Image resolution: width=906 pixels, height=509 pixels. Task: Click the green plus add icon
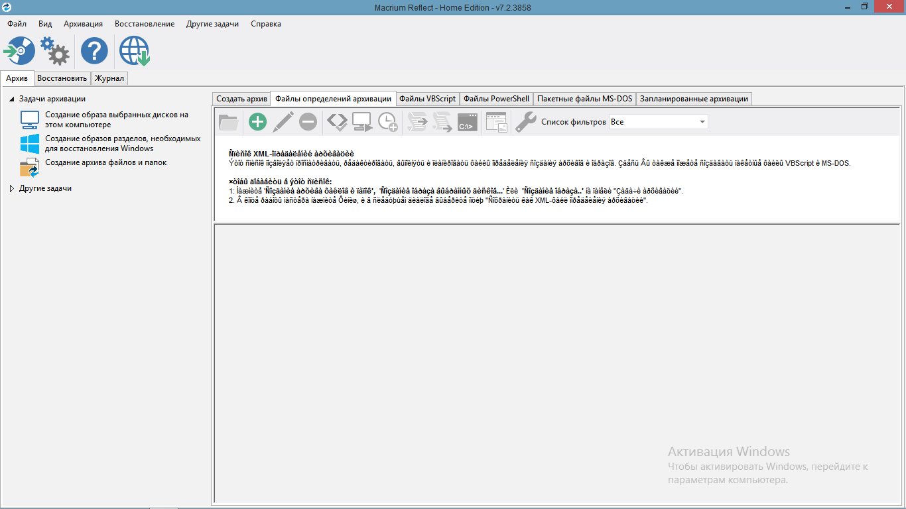coord(257,122)
